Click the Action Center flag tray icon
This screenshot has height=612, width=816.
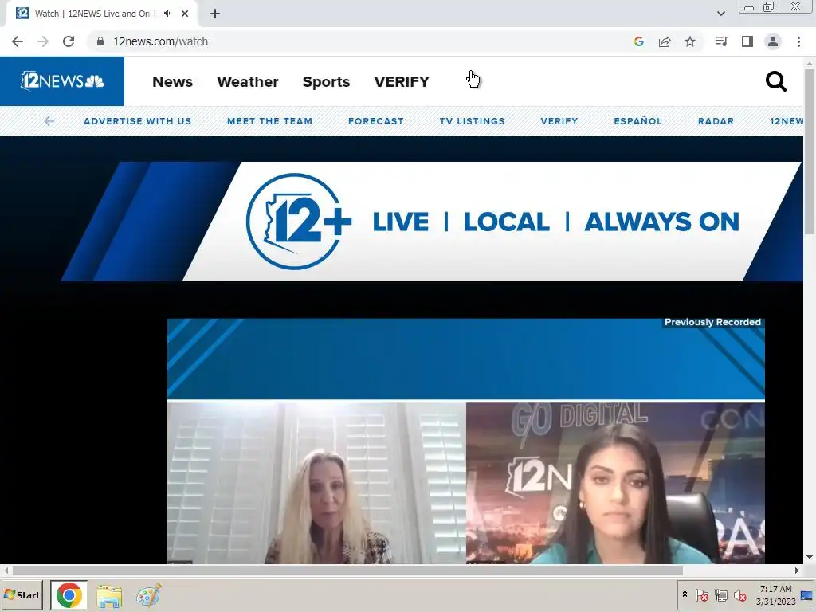[x=701, y=594]
